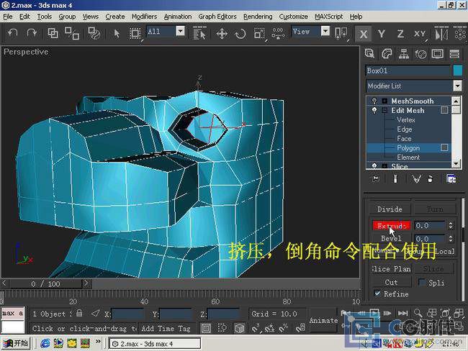
Task: Open the Modifiers menu
Action: (144, 17)
